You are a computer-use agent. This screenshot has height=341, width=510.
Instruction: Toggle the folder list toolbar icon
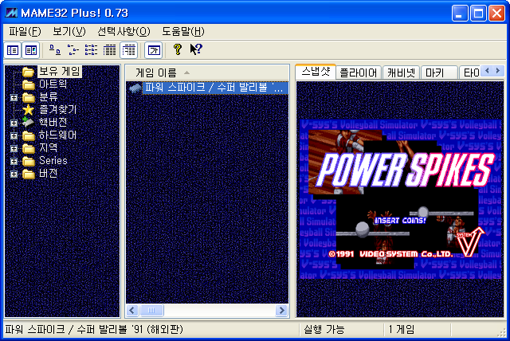pos(13,50)
